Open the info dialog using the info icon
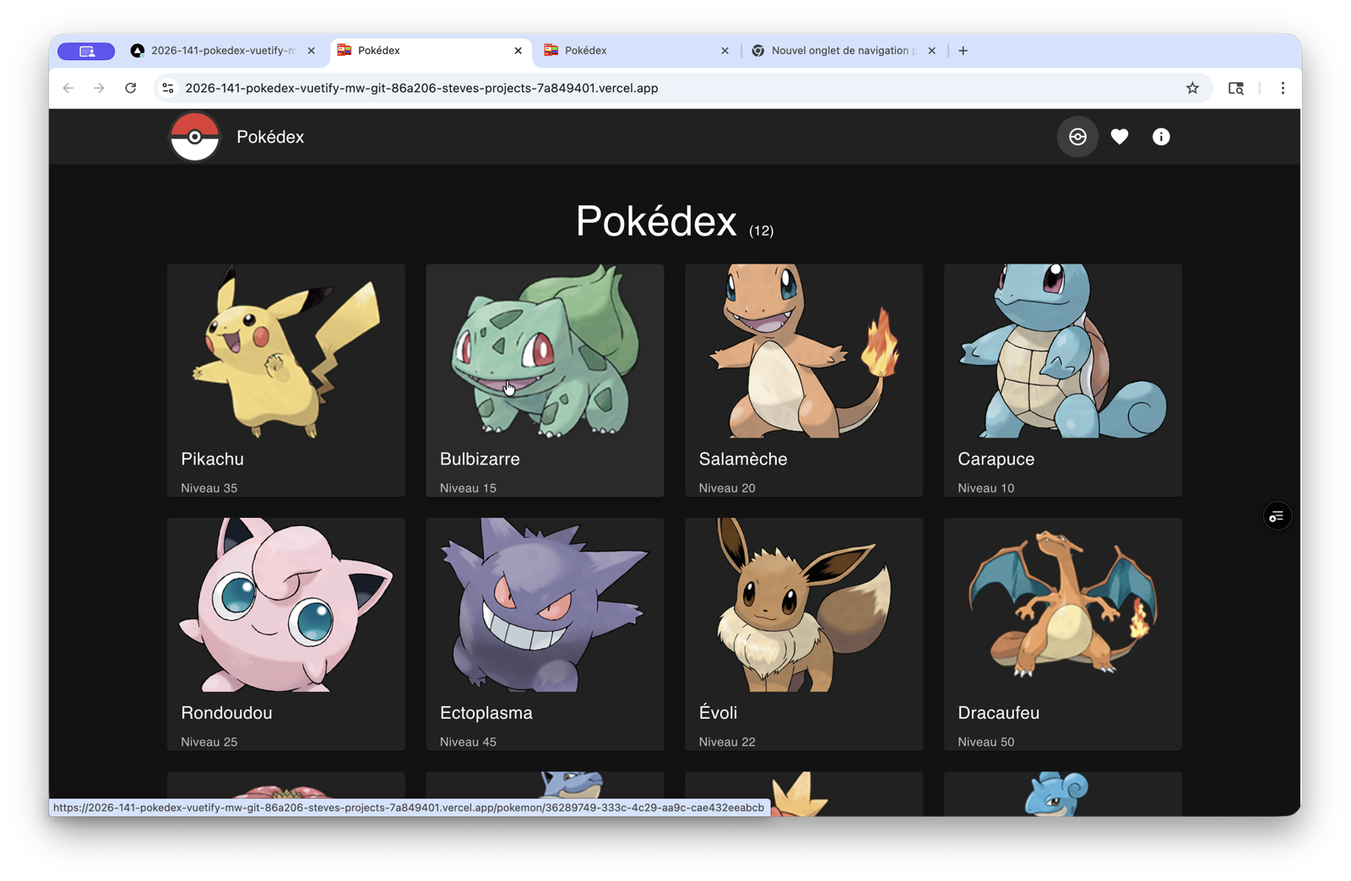 pyautogui.click(x=1160, y=136)
